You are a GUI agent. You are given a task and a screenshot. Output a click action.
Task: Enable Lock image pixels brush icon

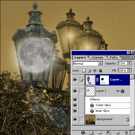click(x=90, y=71)
